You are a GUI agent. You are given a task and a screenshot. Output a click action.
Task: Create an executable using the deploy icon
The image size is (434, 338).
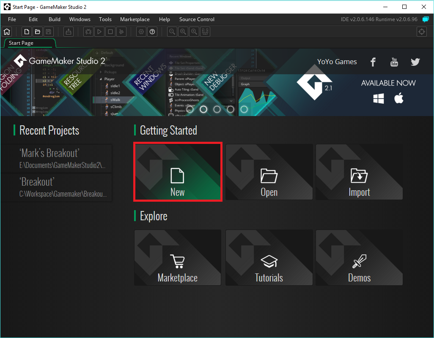[x=68, y=31]
